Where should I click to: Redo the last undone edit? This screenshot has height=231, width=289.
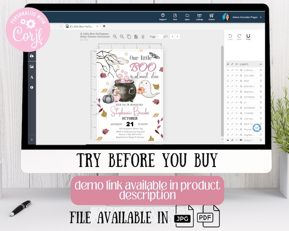[239, 37]
